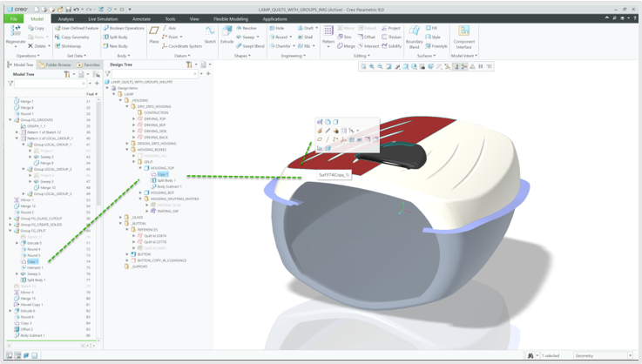Open the Geometry selection filter dropdown
The width and height of the screenshot is (642, 364).
pyautogui.click(x=631, y=355)
